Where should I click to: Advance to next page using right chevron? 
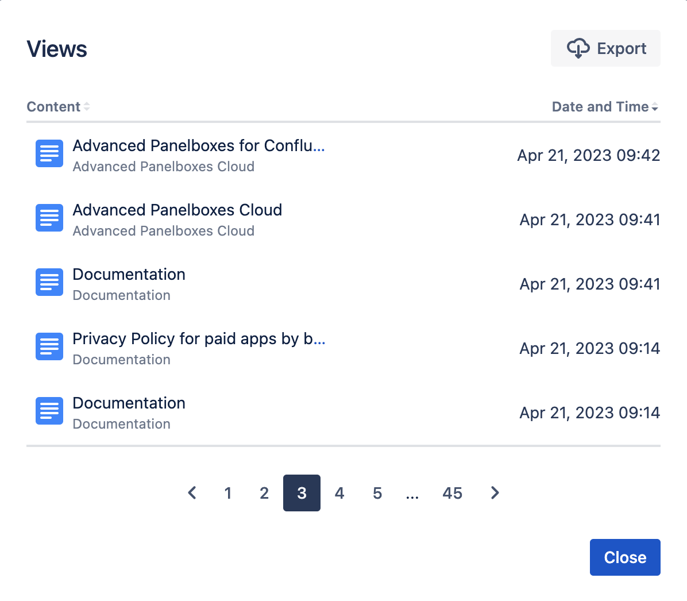click(495, 493)
